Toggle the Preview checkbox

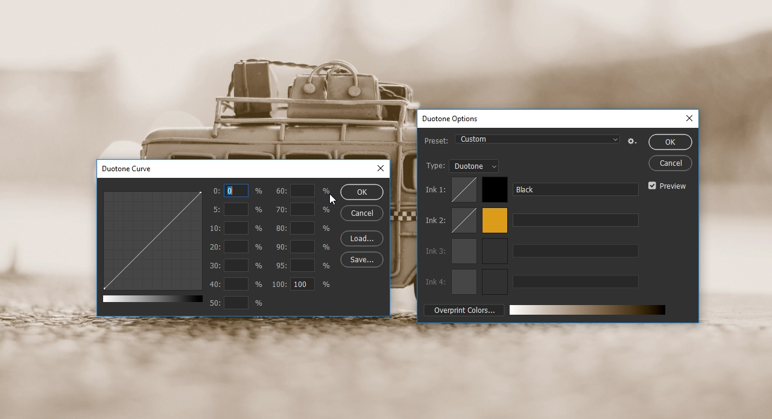point(652,186)
